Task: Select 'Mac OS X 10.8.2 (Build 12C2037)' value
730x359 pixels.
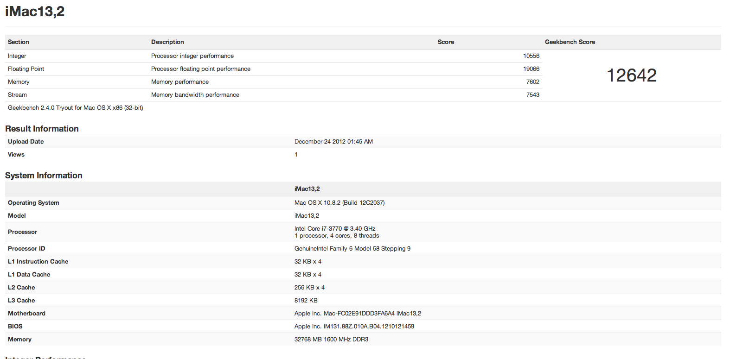Action: tap(339, 202)
